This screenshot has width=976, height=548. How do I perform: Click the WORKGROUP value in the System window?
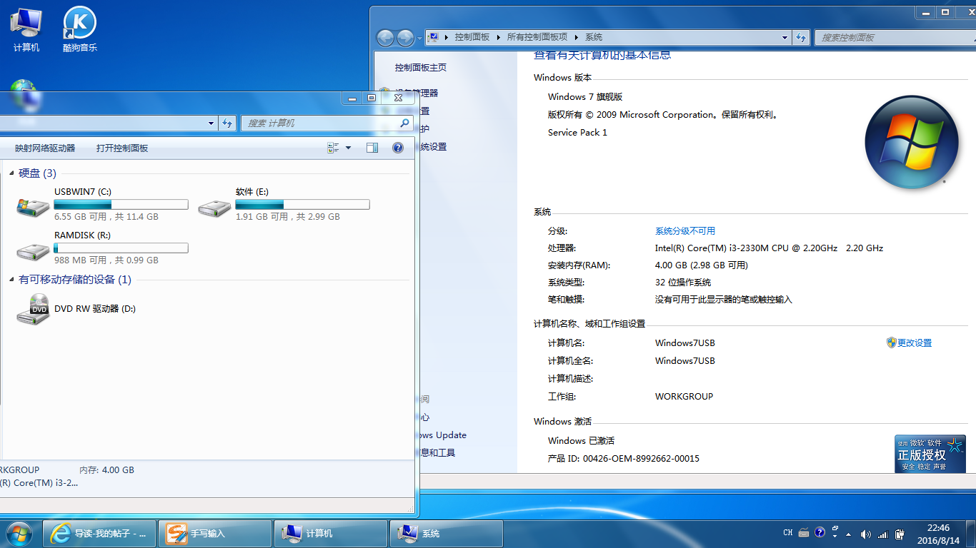pos(684,396)
